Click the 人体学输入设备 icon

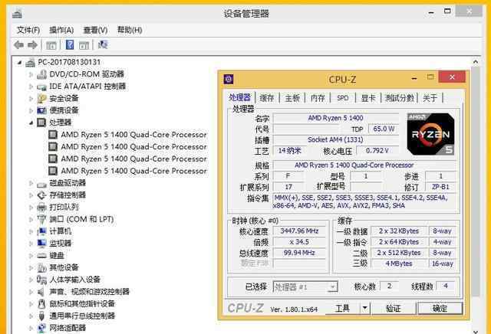click(41, 280)
